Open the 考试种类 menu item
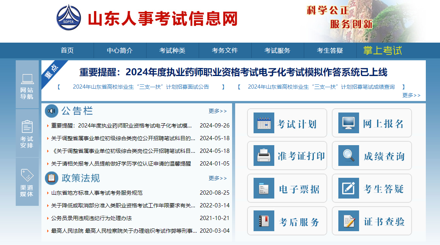 172,51
